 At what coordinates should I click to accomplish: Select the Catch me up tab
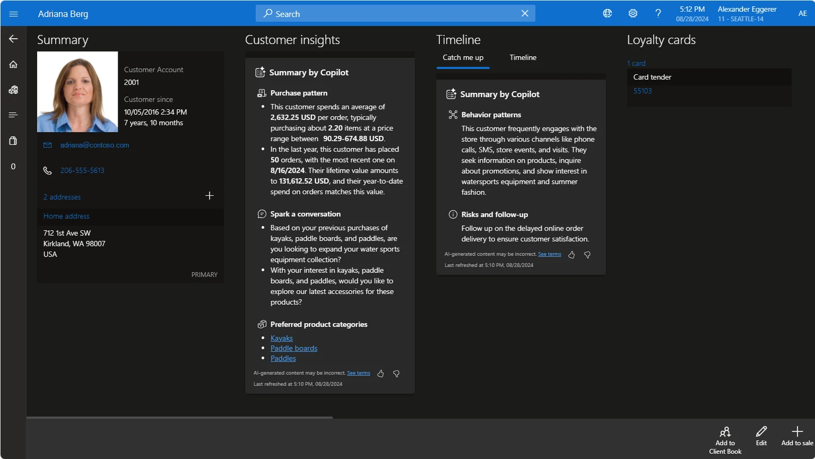463,57
